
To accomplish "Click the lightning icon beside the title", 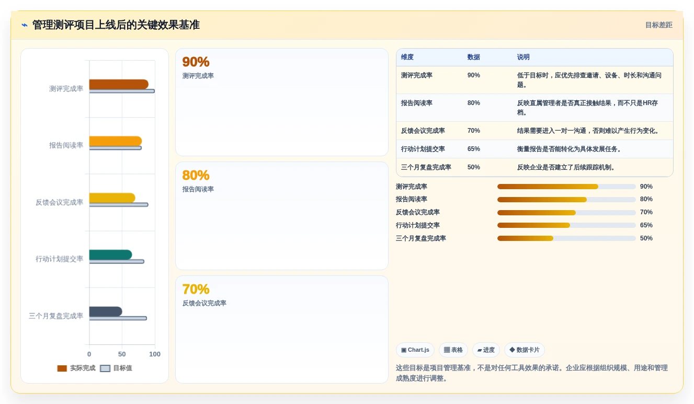I will (x=25, y=25).
